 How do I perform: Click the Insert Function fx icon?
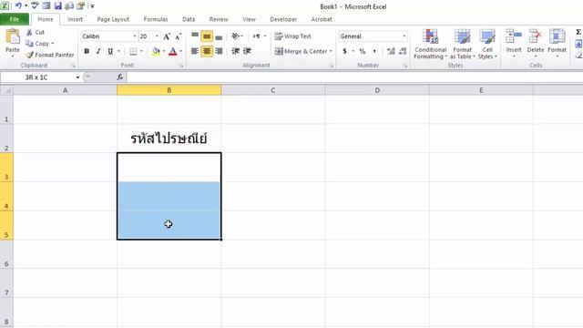(x=119, y=77)
